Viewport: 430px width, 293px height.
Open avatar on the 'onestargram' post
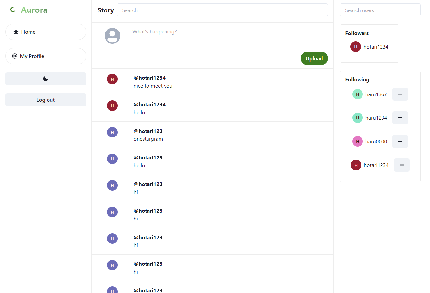click(x=112, y=132)
